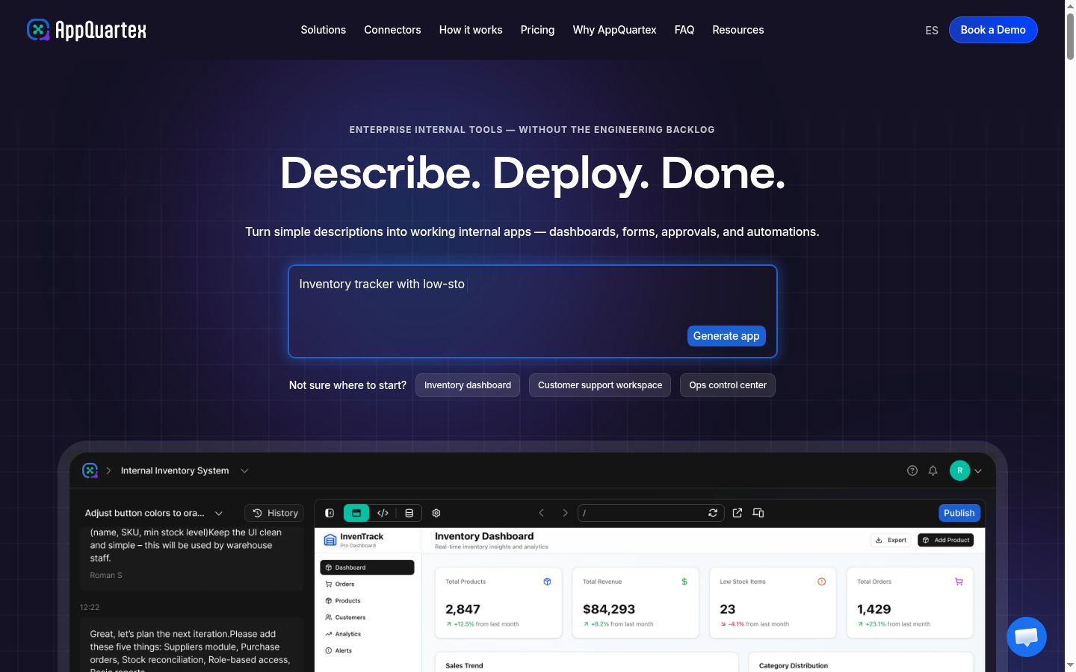
Task: Click the AppQuartex icon beside Internal Inventory System
Action: (90, 470)
